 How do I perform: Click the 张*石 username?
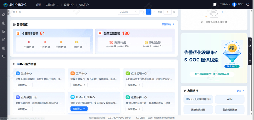[x=241, y=4]
